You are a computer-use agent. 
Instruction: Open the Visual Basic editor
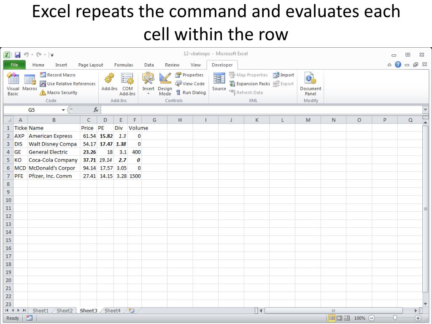13,84
